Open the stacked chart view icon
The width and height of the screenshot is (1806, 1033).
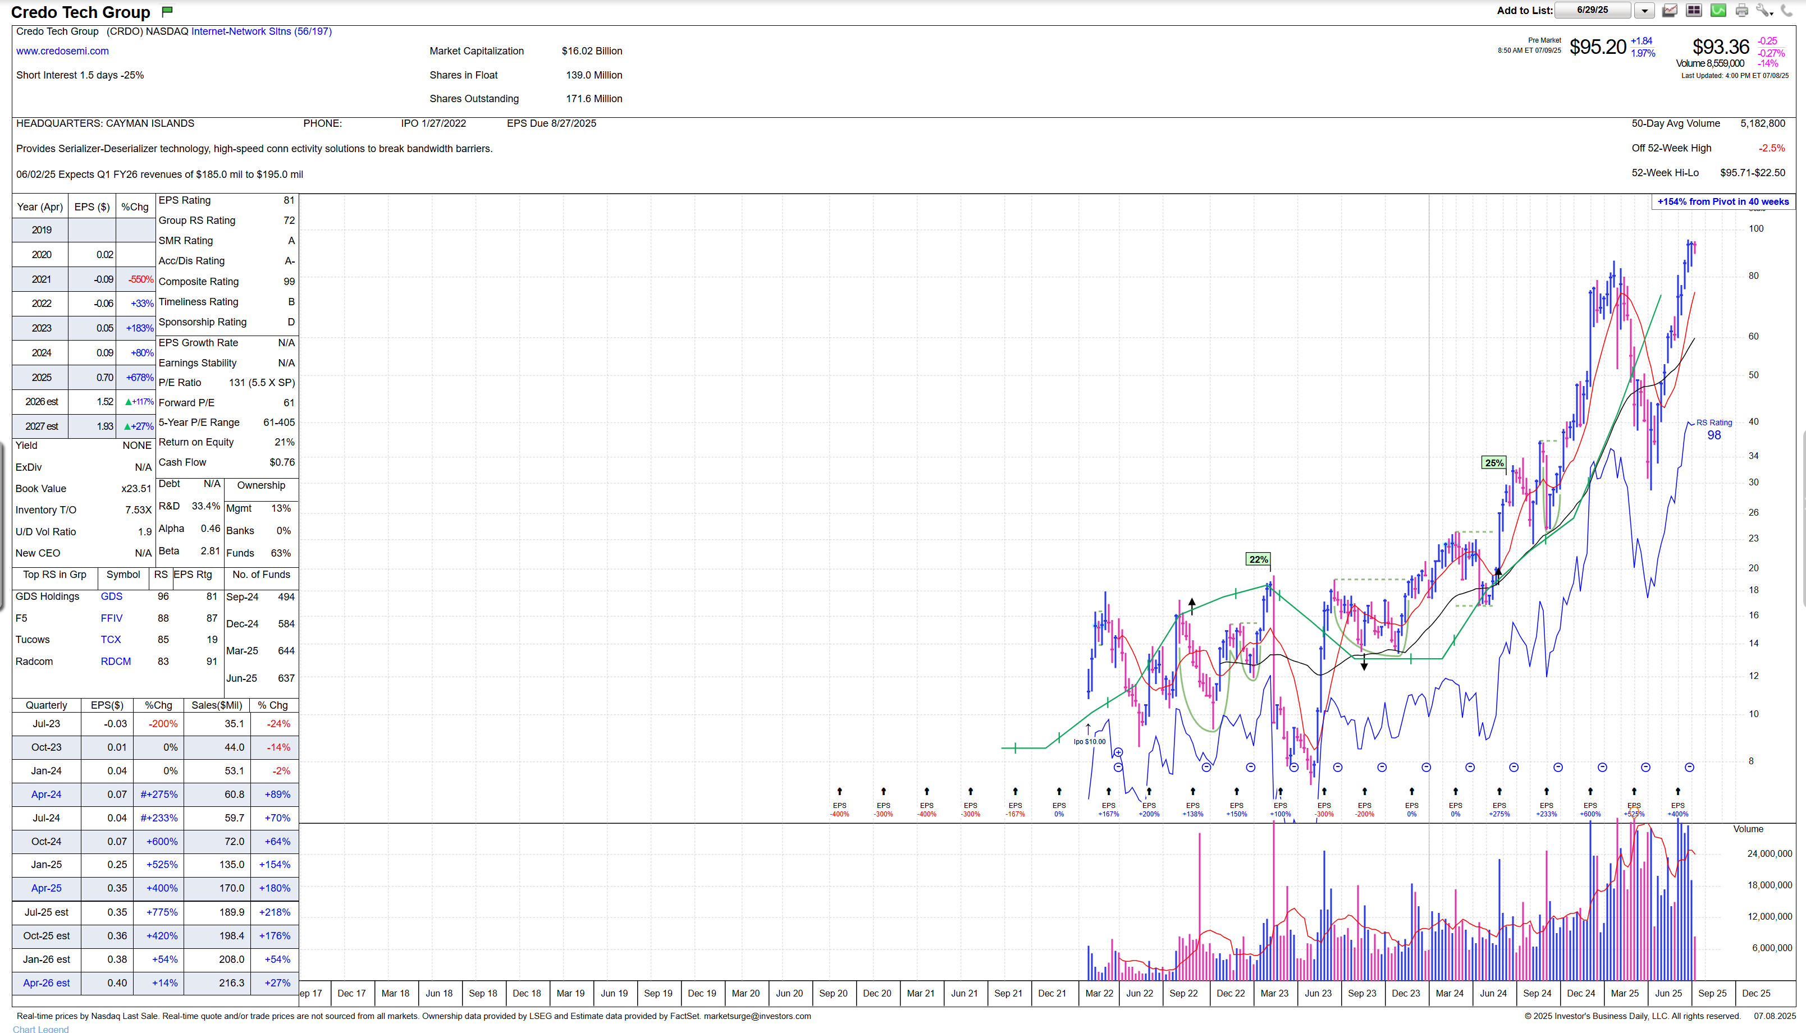1670,11
